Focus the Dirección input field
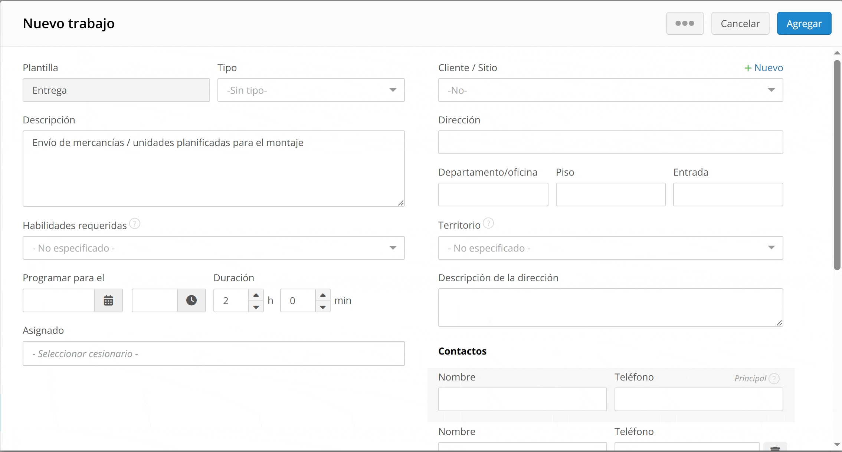The height and width of the screenshot is (452, 842). click(610, 142)
